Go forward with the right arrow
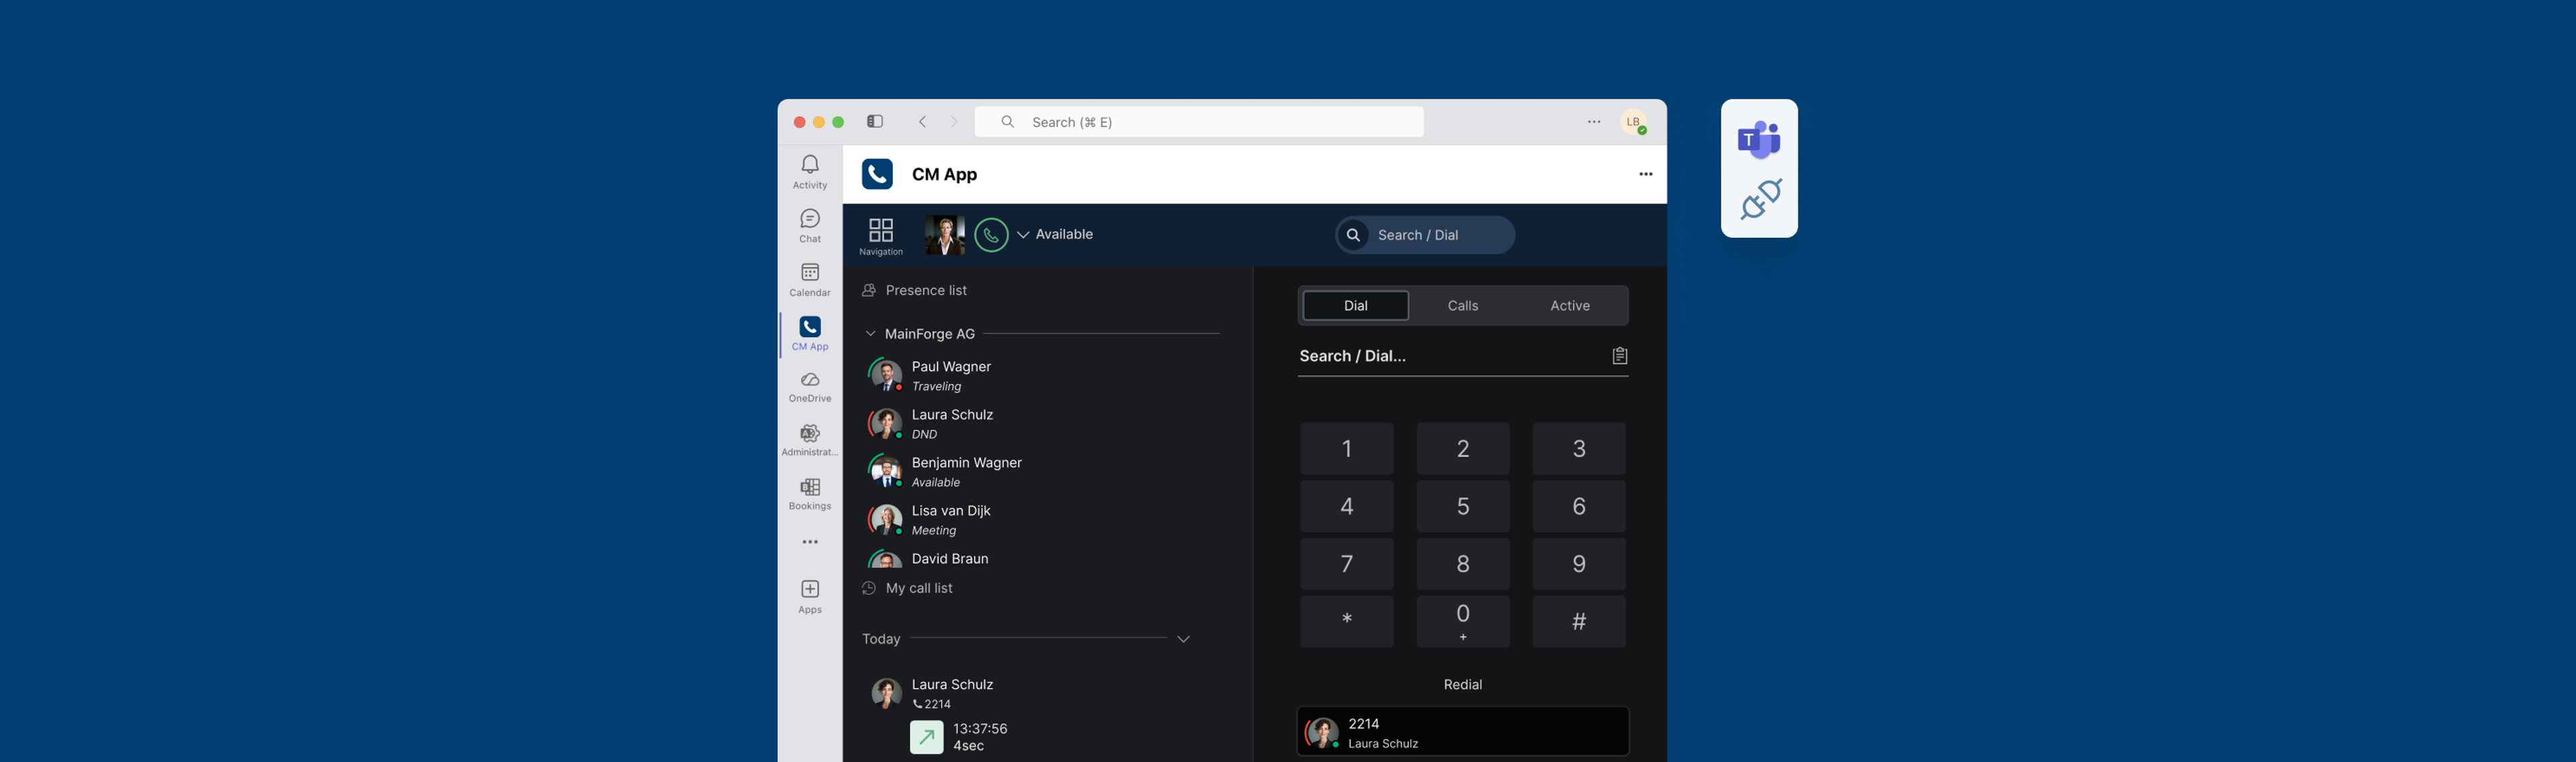Viewport: 2576px width, 762px height. (x=954, y=121)
